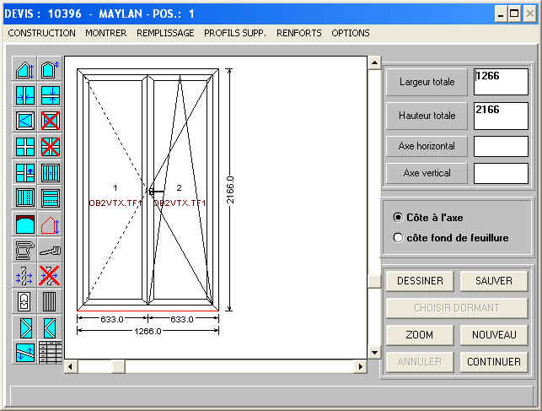The height and width of the screenshot is (411, 542).
Task: Insert a vertical mullion divider
Action: coord(24,95)
